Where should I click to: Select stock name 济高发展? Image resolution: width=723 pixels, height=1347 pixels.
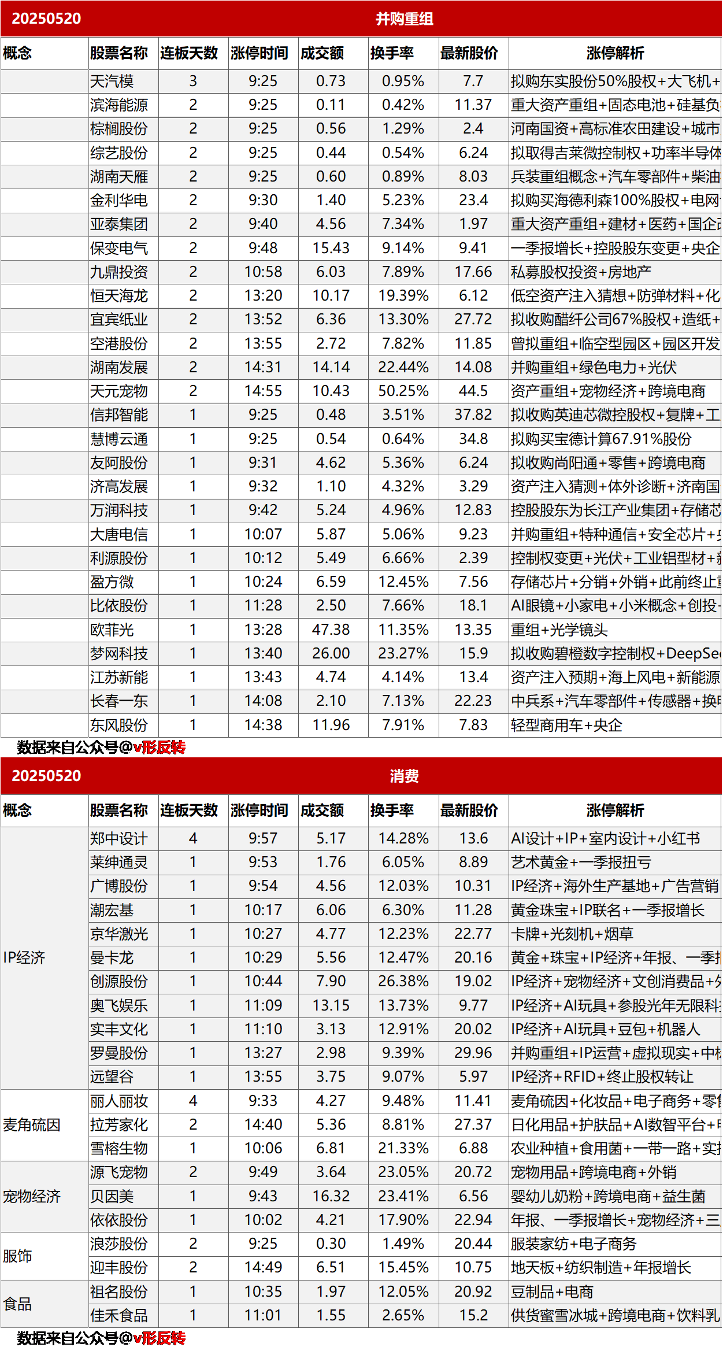119,486
